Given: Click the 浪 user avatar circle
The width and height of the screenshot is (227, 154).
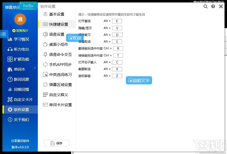Looking at the screenshot, I should click(20, 19).
